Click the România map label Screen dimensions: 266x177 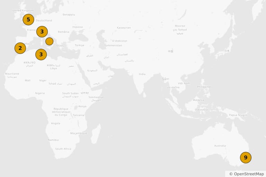coord(64,32)
